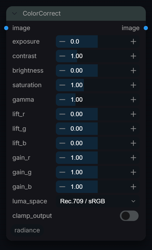This screenshot has width=152, height=250.
Task: Decrease gain_g using the minus icon
Action: click(62, 172)
